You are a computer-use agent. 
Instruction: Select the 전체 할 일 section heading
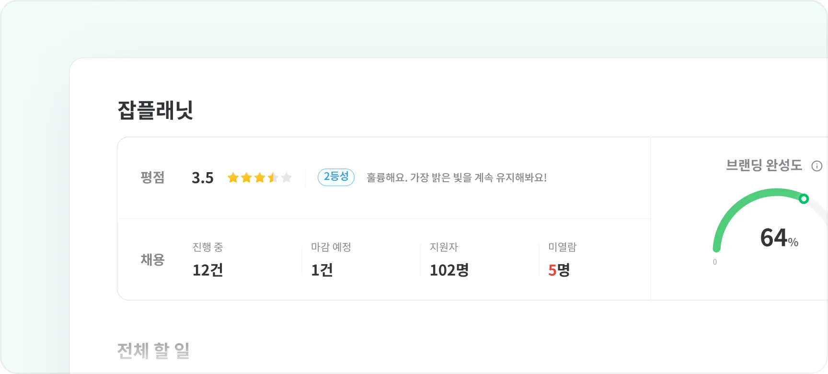[153, 351]
